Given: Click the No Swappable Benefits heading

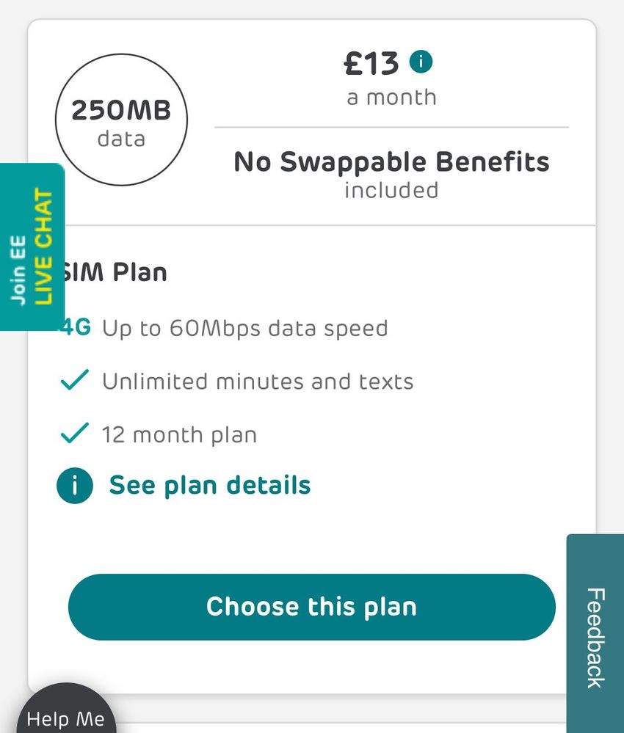Looking at the screenshot, I should point(391,161).
